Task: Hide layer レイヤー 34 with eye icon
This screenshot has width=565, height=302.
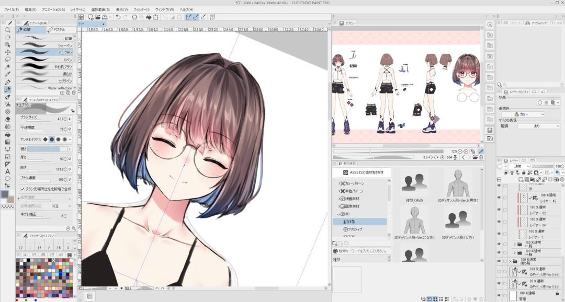Action: point(499,222)
